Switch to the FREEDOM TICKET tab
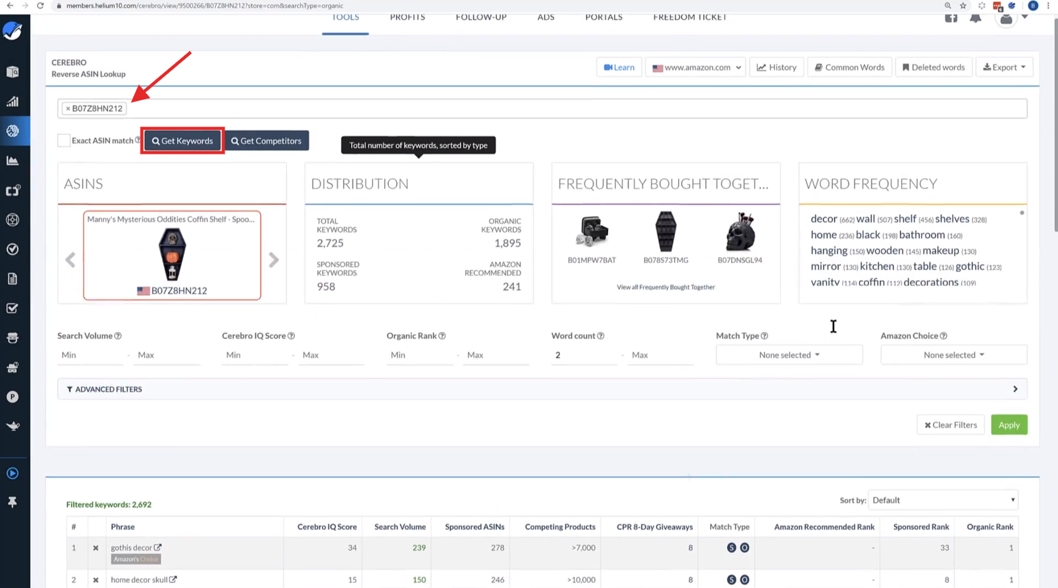Screen dimensions: 1058x588 click(690, 18)
